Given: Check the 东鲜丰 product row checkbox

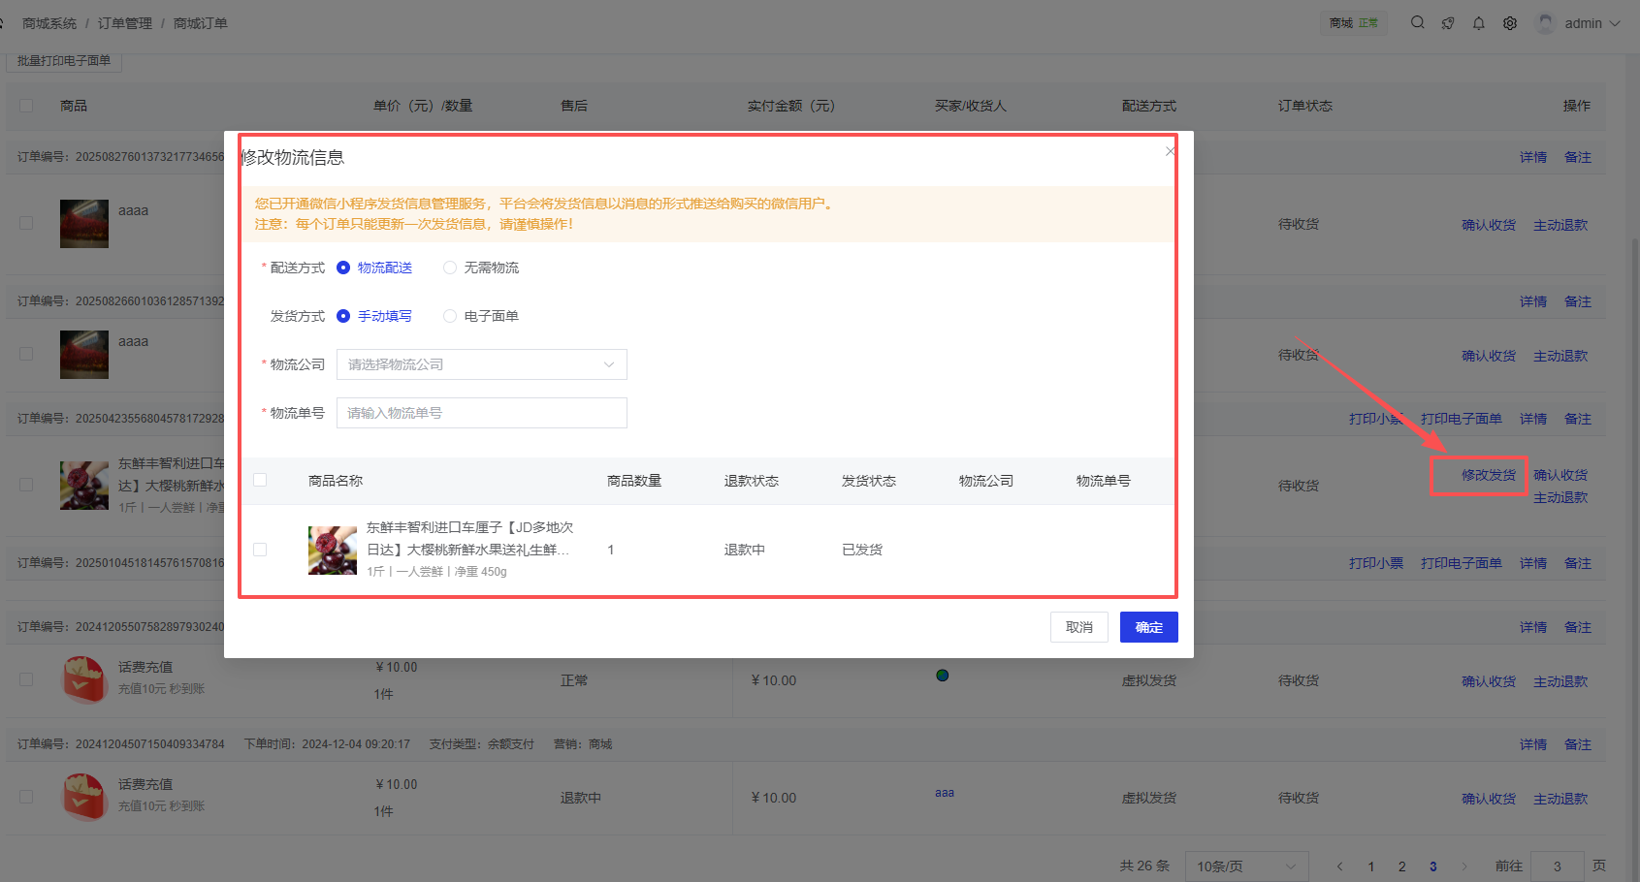Looking at the screenshot, I should click(x=259, y=550).
